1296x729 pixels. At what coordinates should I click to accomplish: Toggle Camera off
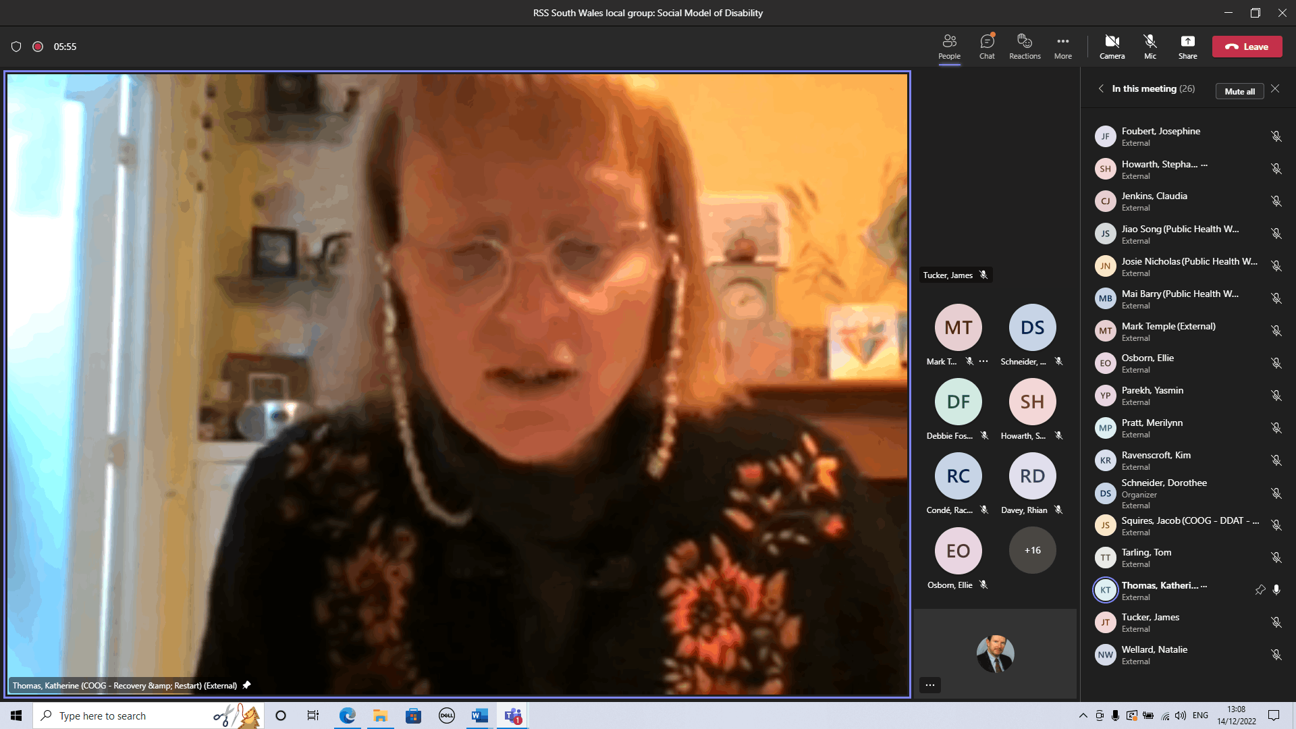pos(1112,47)
